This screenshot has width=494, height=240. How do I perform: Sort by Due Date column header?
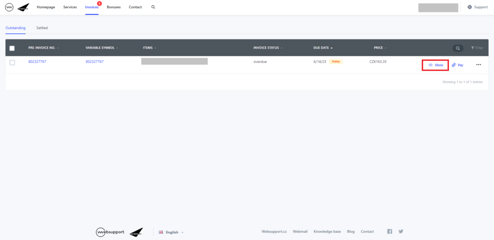point(322,48)
